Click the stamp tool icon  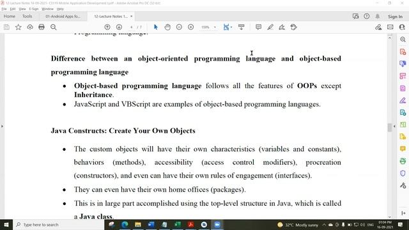coord(294,27)
